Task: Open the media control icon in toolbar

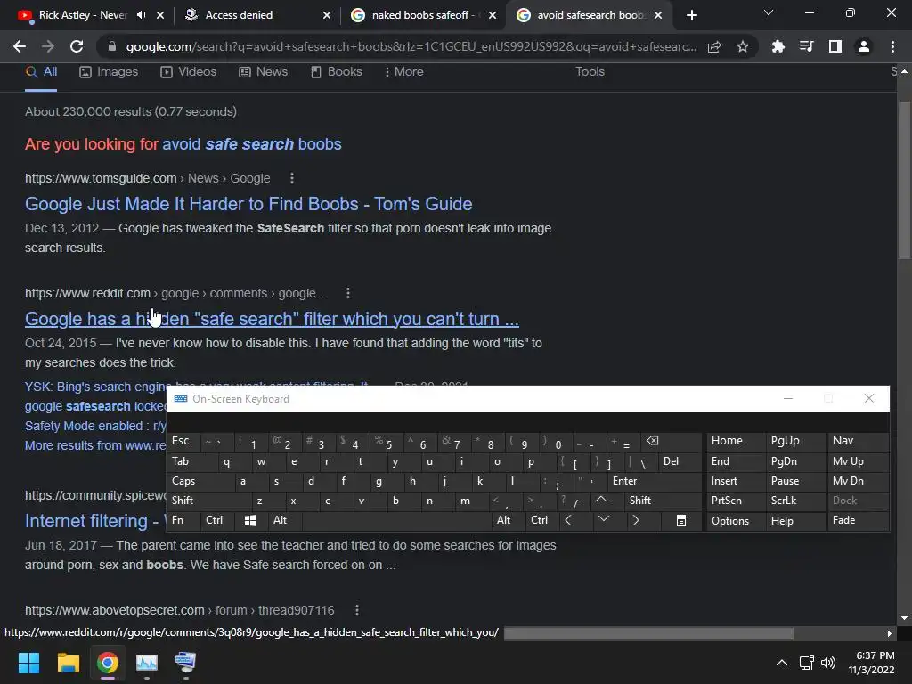Action: click(806, 46)
